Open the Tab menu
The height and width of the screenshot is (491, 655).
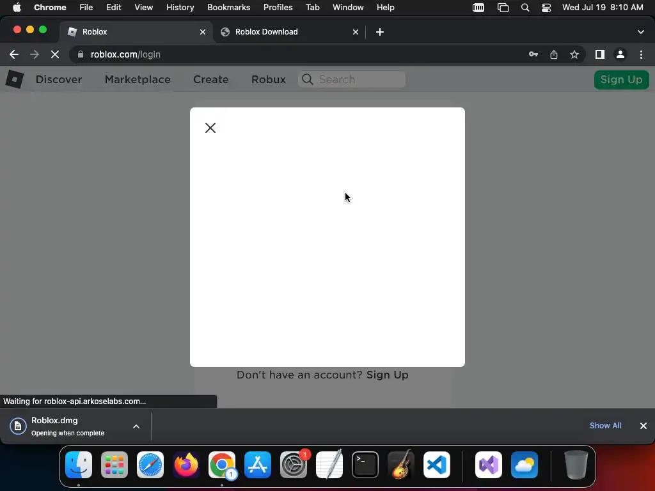(x=312, y=7)
